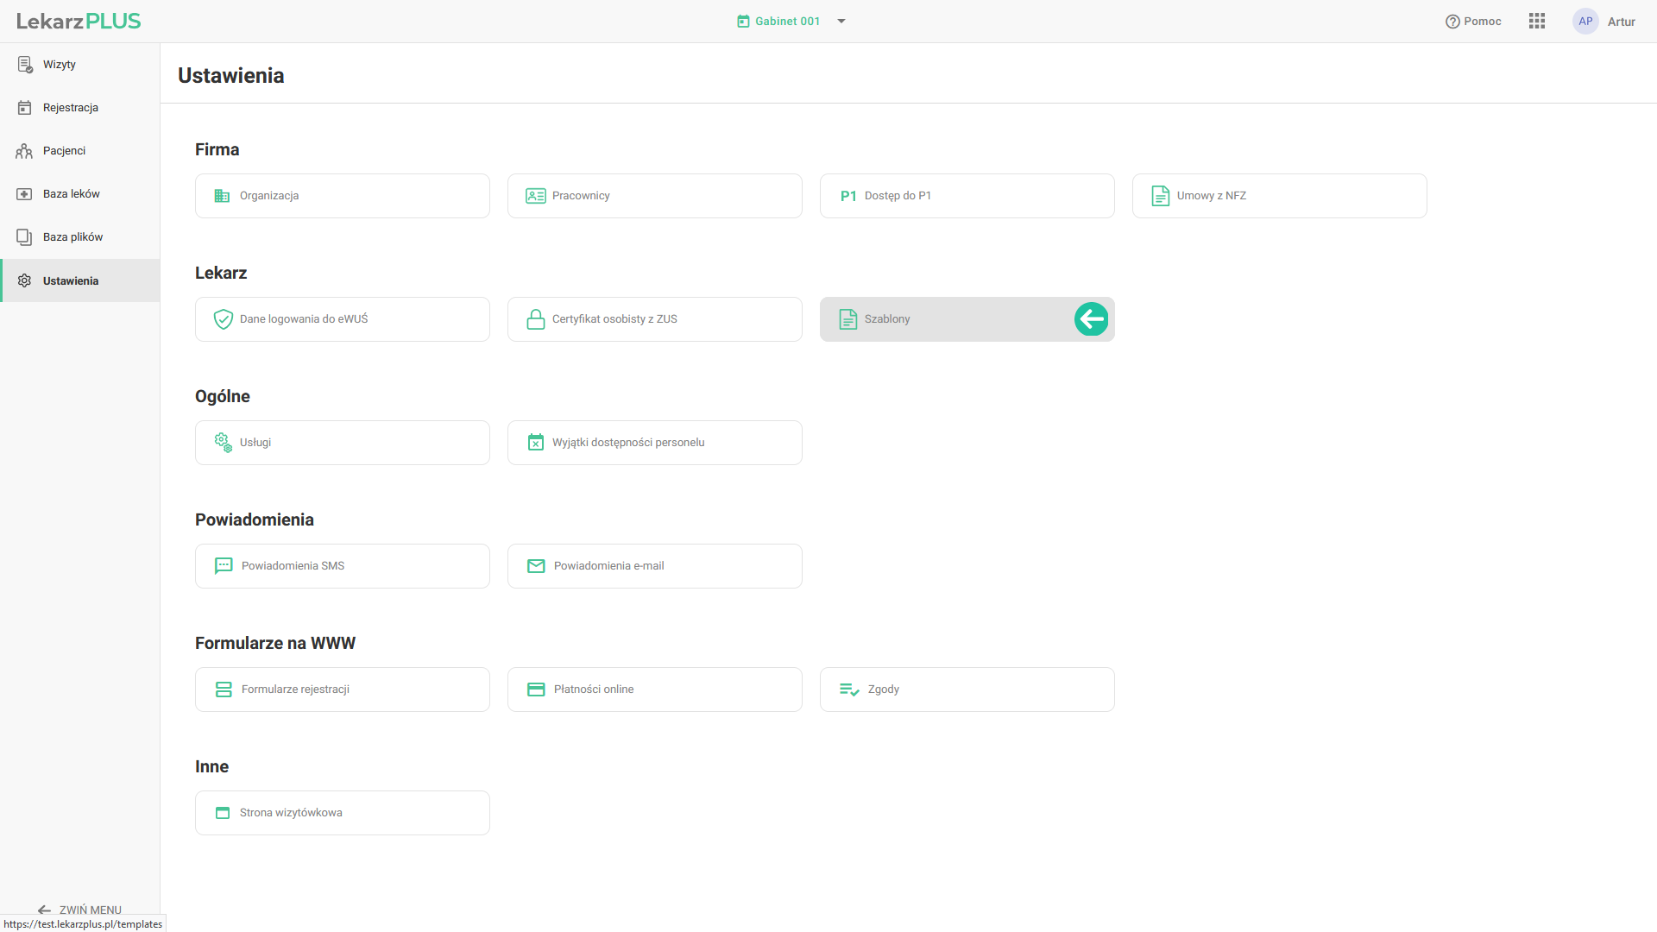Open Wizyty in the sidebar

[x=59, y=65]
